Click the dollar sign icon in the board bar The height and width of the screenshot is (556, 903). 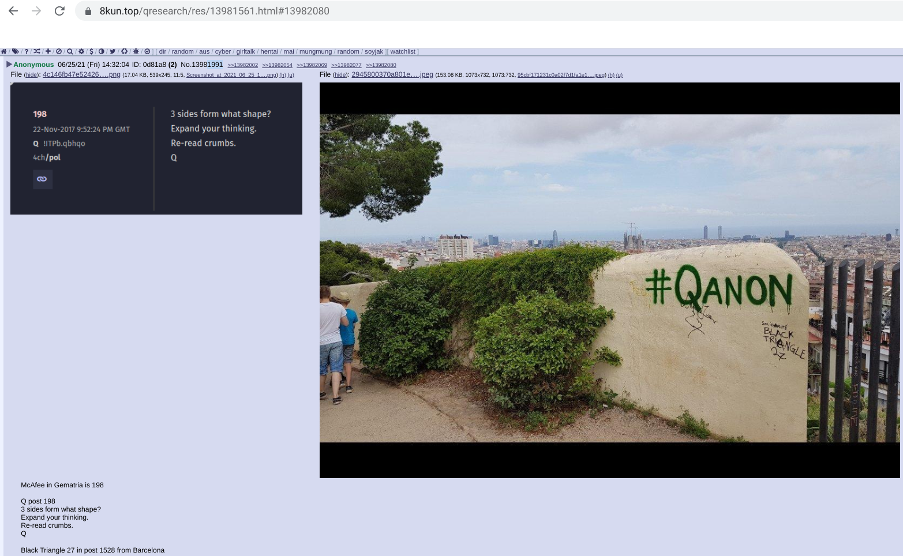point(91,51)
